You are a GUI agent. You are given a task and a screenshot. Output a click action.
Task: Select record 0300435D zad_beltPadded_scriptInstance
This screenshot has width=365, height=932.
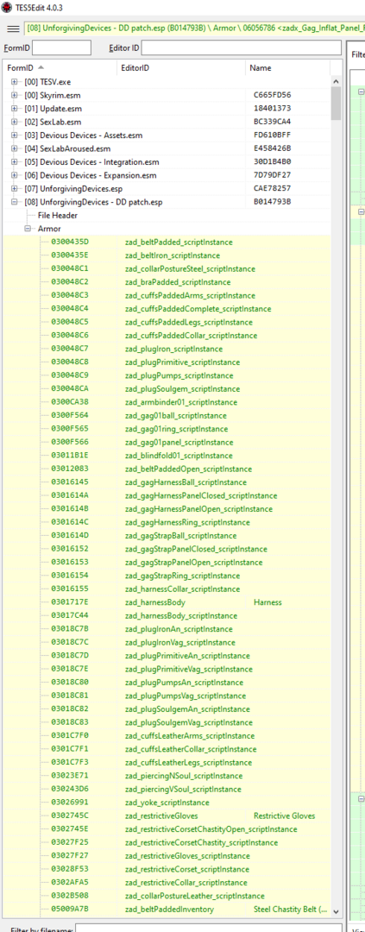pos(167,242)
